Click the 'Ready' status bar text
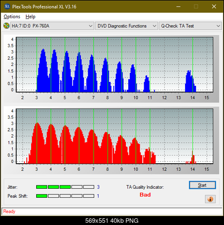The image size is (224, 225). (9, 212)
